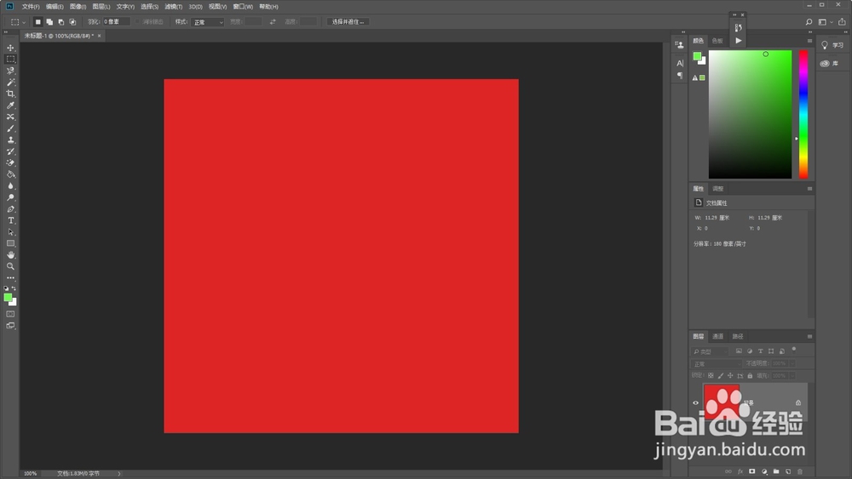Open the layer filter type dropdown 类型
Screen dimensions: 852x479
pyautogui.click(x=710, y=351)
